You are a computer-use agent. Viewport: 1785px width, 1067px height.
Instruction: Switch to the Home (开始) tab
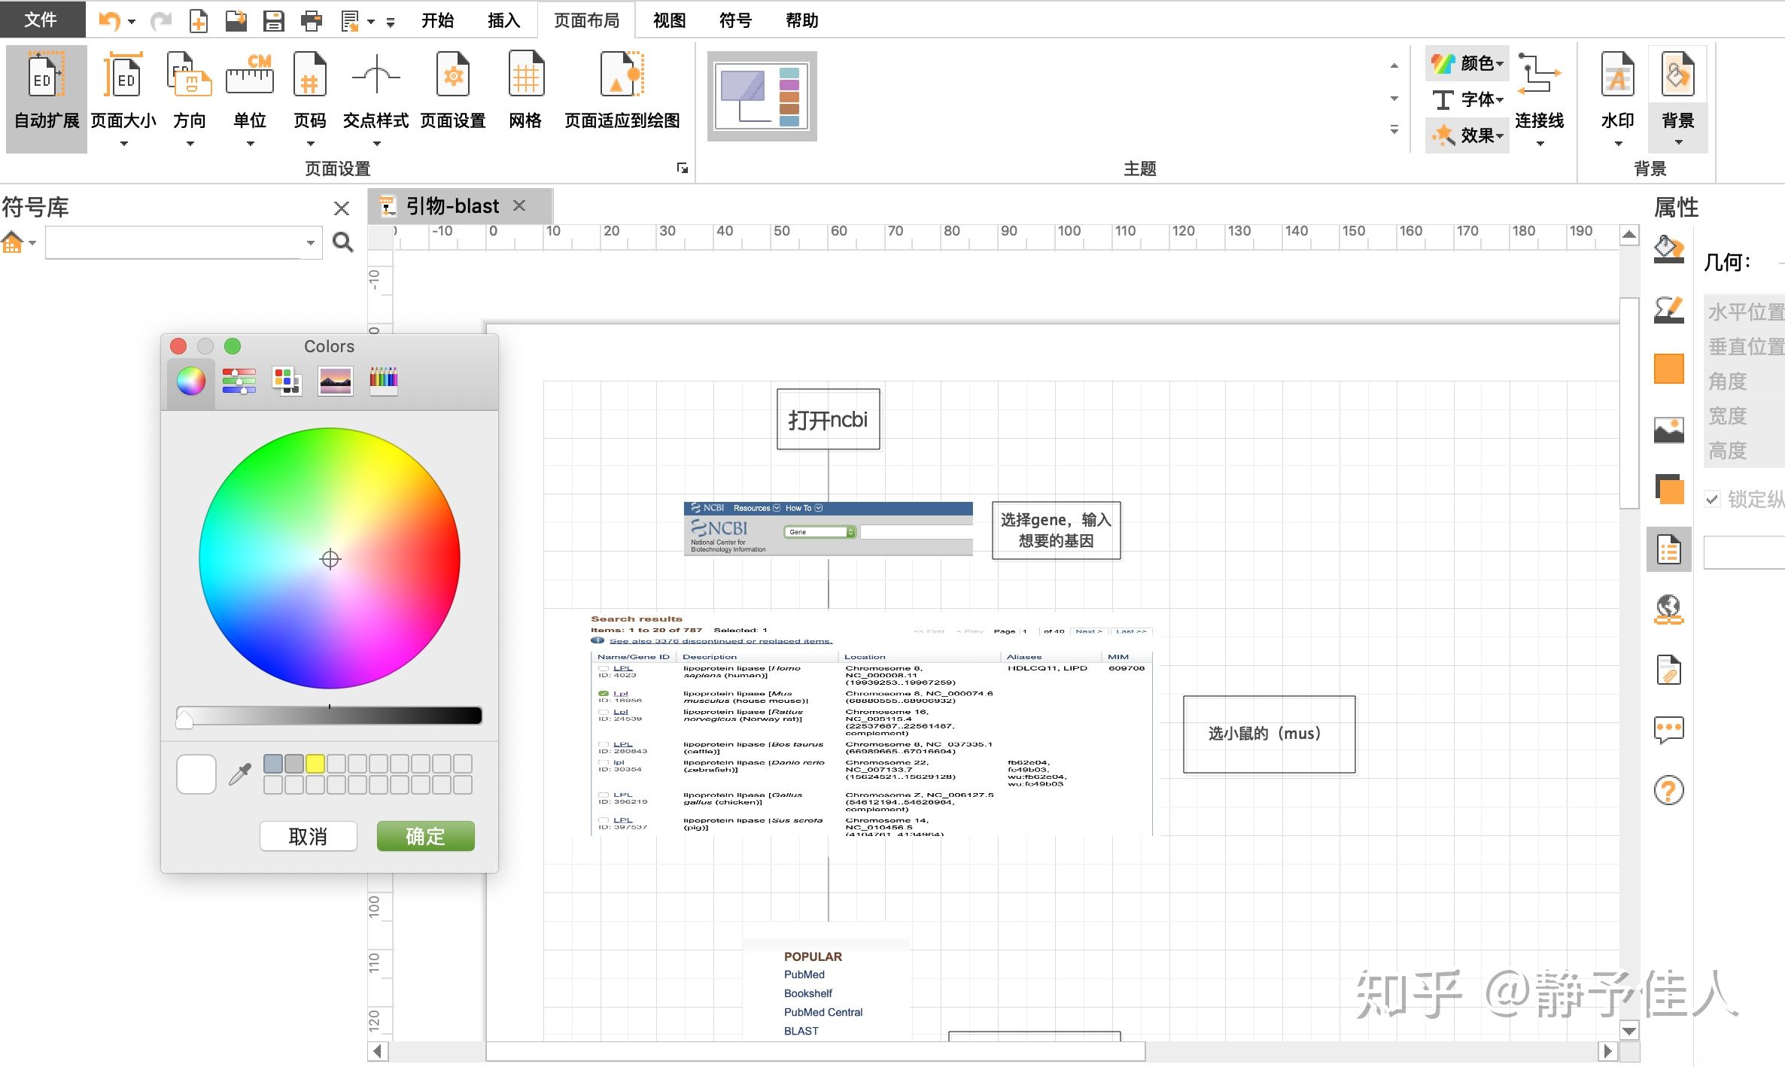click(437, 20)
